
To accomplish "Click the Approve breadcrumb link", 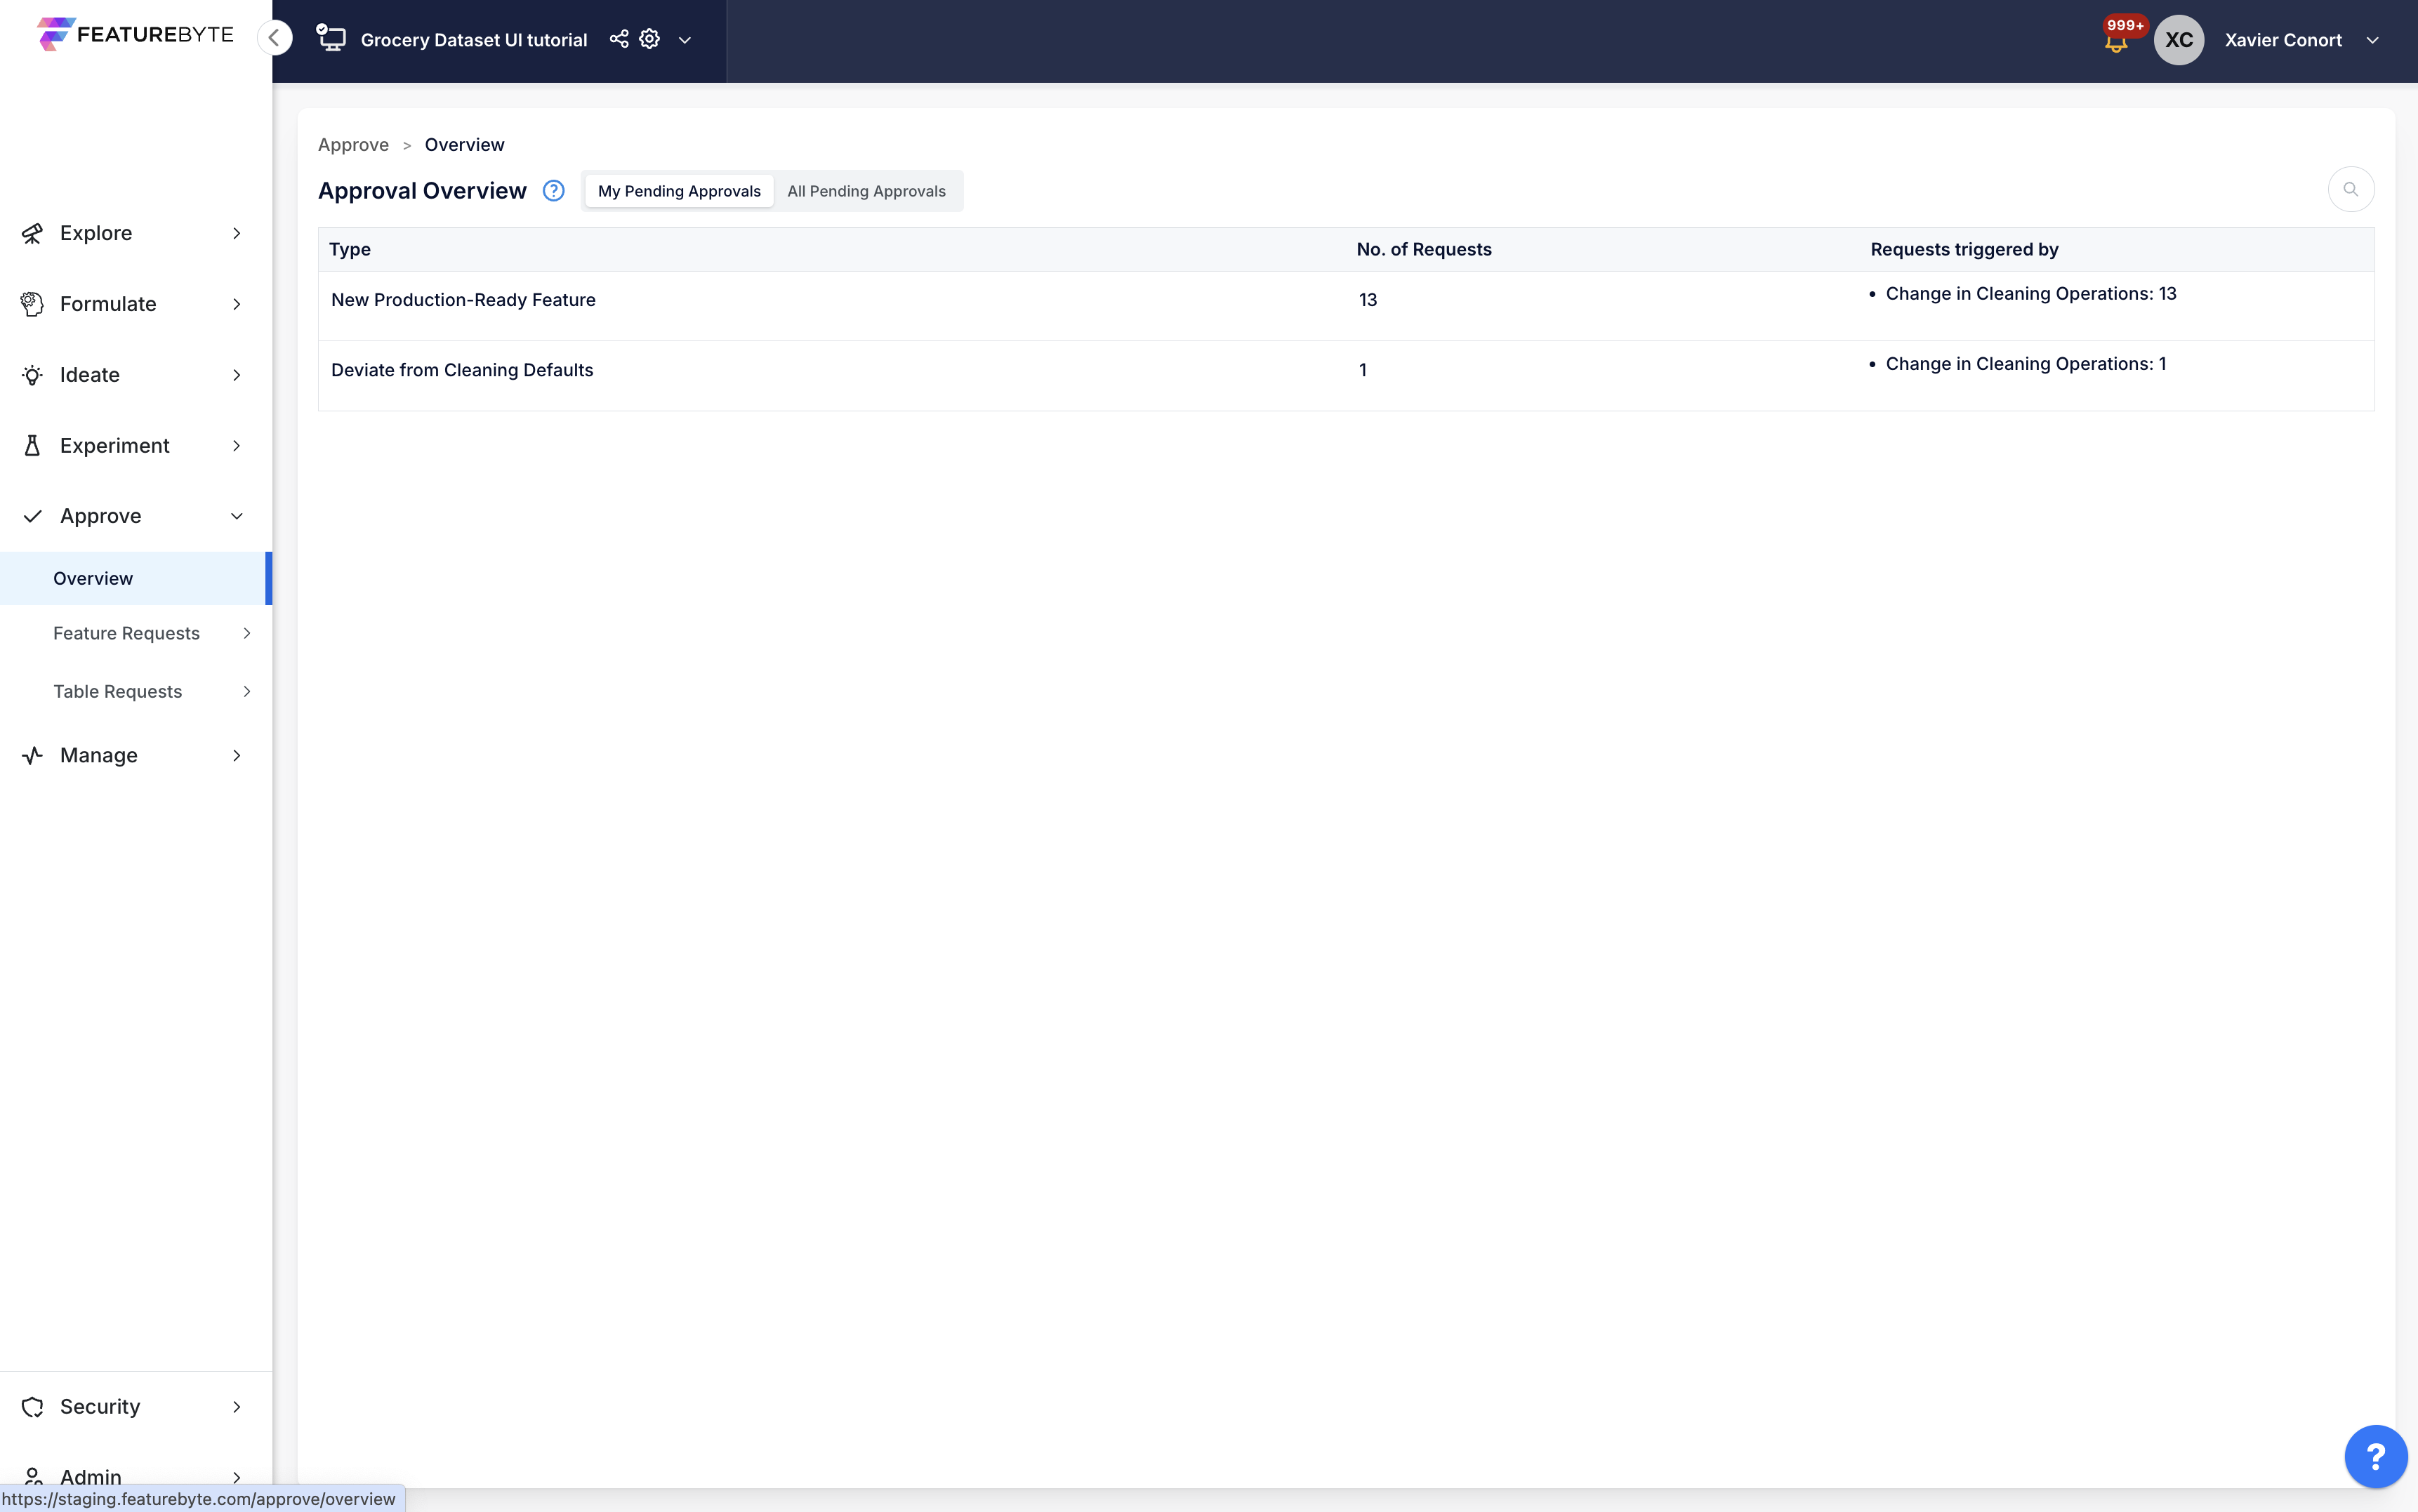I will point(353,145).
